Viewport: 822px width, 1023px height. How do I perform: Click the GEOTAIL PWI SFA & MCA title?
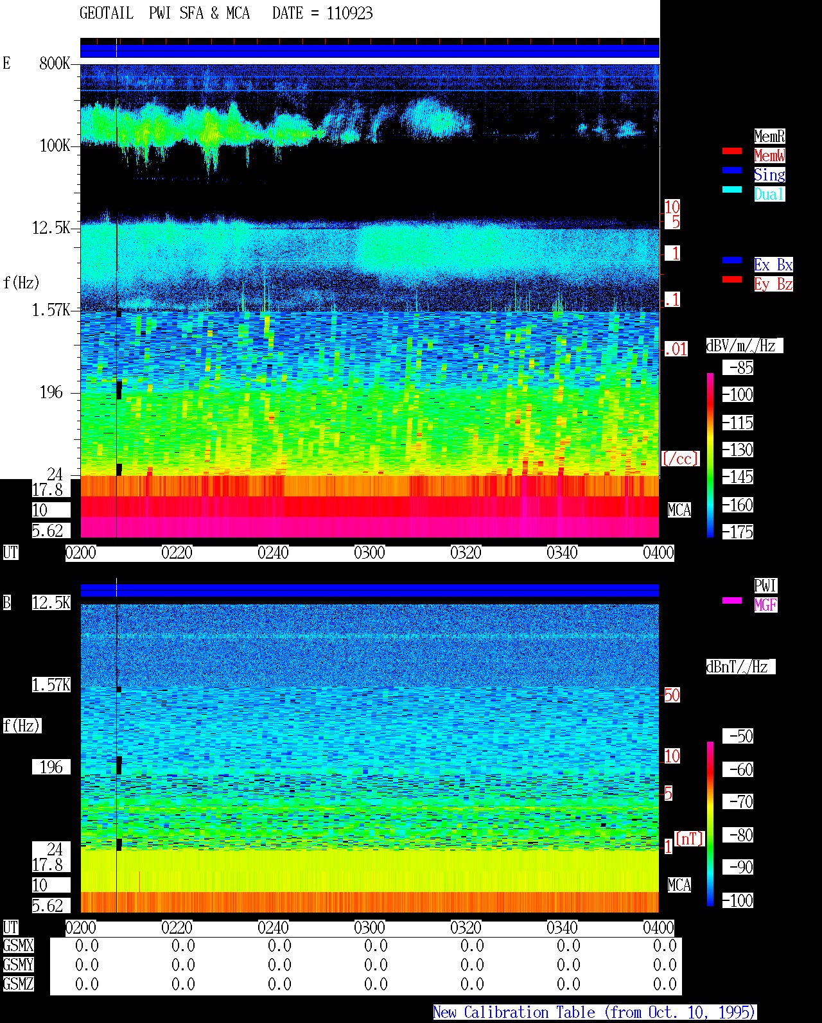click(x=164, y=13)
